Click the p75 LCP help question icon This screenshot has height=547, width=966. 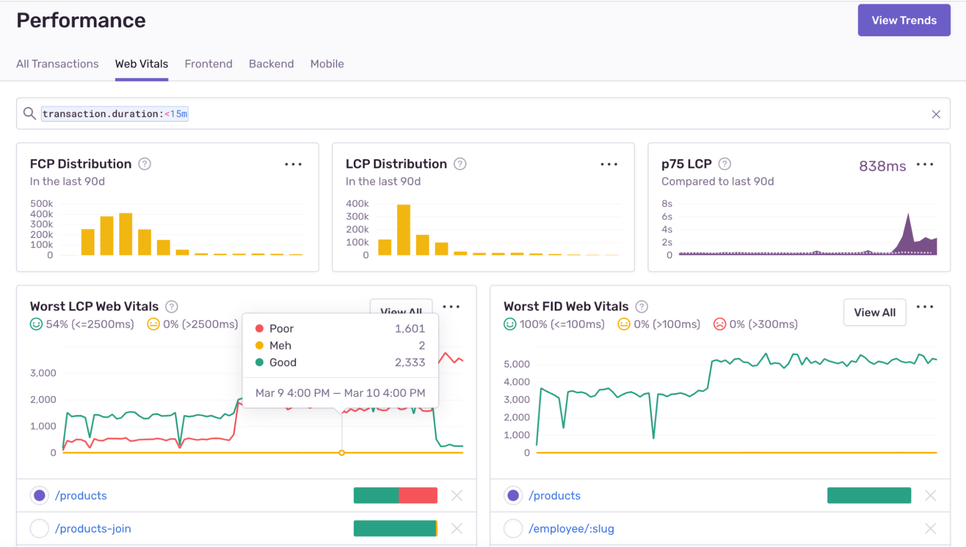pos(724,164)
